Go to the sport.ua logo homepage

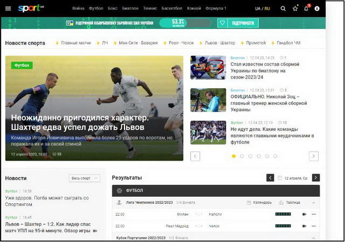(31, 8)
